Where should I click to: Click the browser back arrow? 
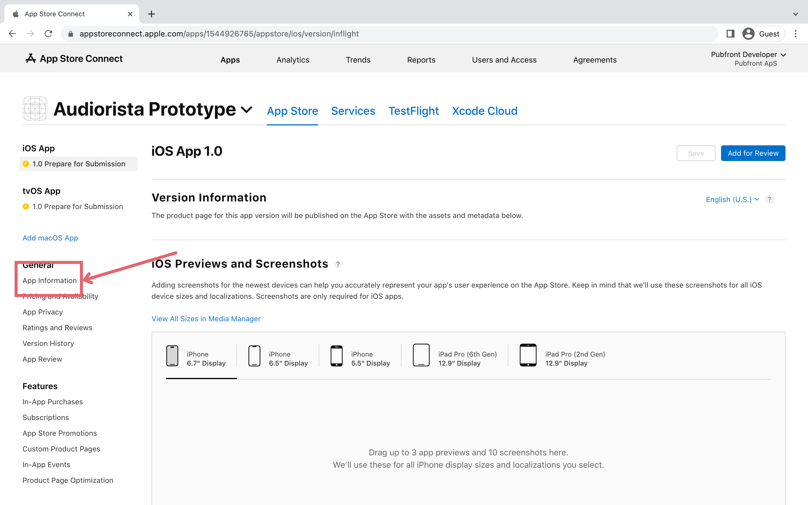(12, 34)
